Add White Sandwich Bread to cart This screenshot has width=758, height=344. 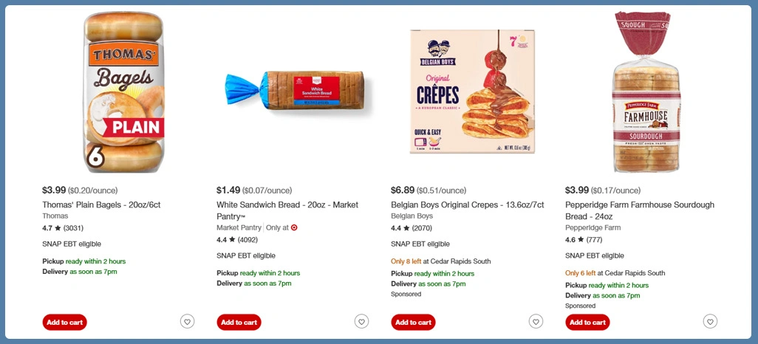coord(239,322)
